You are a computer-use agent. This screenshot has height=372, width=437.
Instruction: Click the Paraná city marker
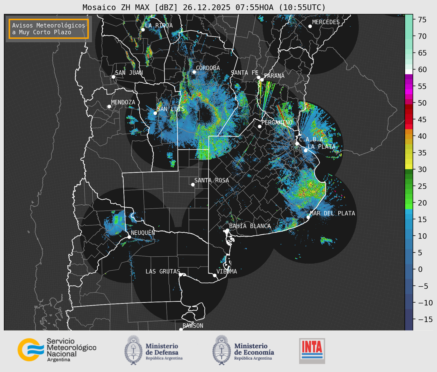coord(262,80)
